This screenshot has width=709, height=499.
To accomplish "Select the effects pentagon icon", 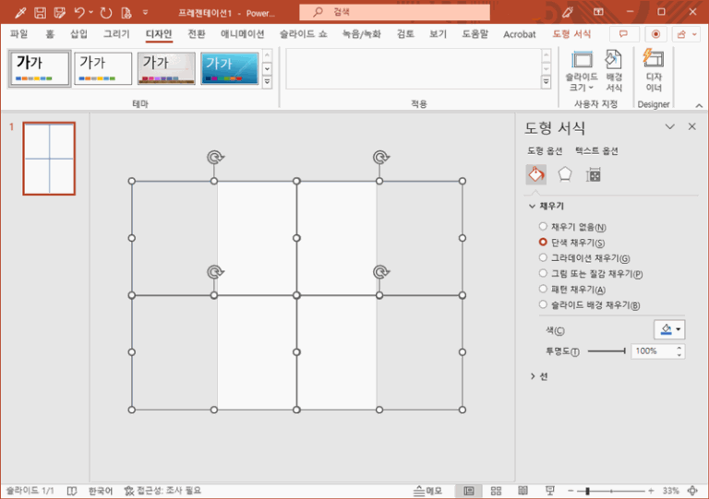I will [x=565, y=174].
